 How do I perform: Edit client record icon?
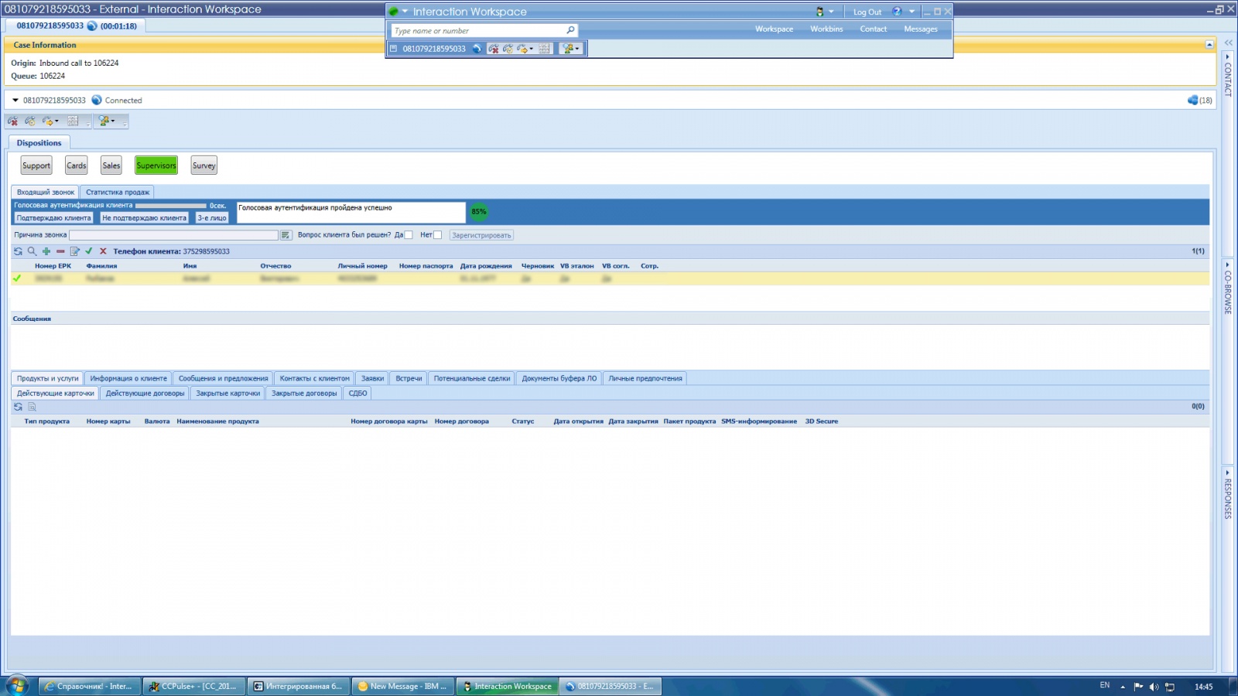[75, 251]
